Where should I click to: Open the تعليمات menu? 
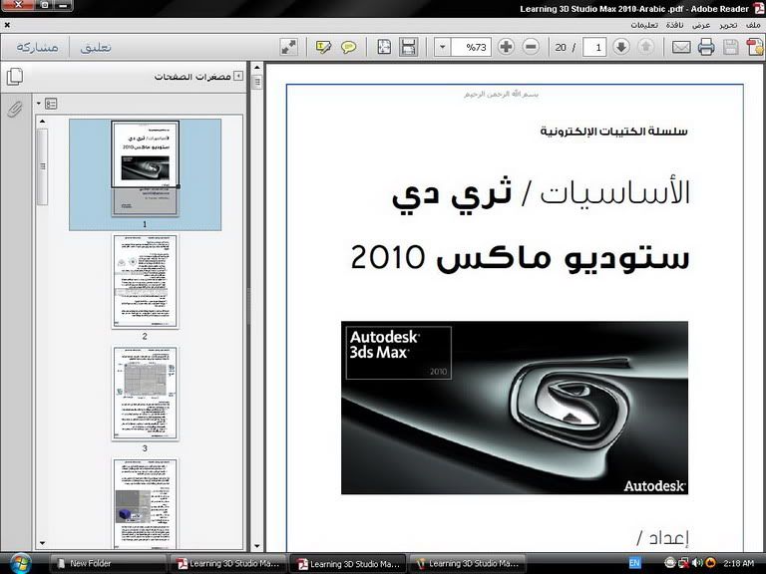coord(644,25)
